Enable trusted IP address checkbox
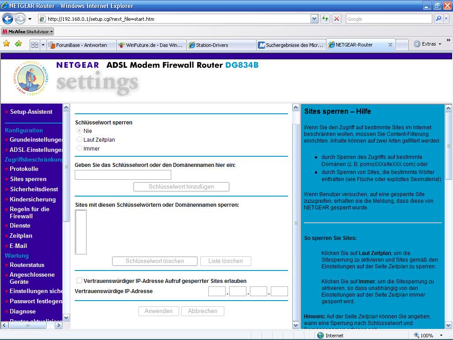Image resolution: width=453 pixels, height=340 pixels. [x=79, y=280]
